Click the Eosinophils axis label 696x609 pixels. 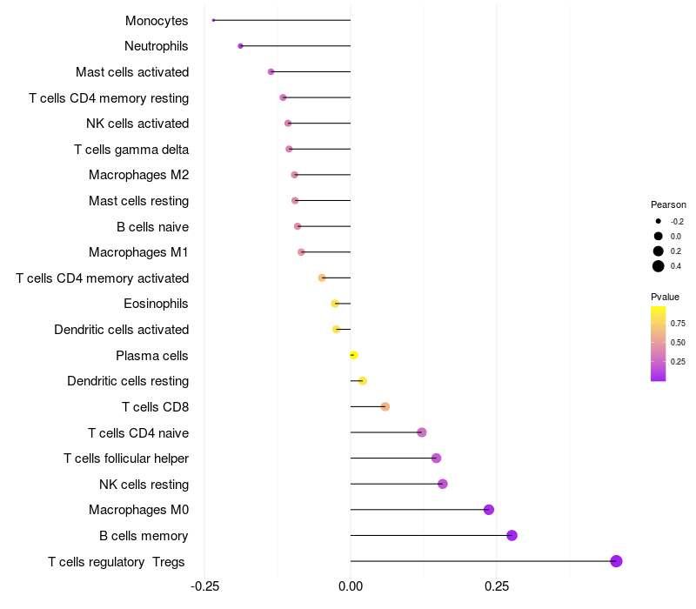157,304
